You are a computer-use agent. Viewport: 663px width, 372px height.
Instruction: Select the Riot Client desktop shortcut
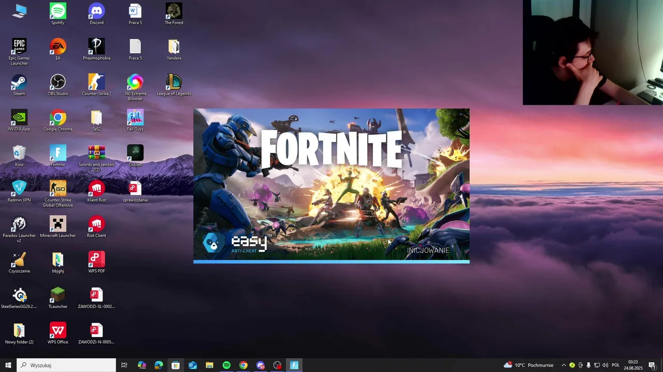[x=96, y=227]
